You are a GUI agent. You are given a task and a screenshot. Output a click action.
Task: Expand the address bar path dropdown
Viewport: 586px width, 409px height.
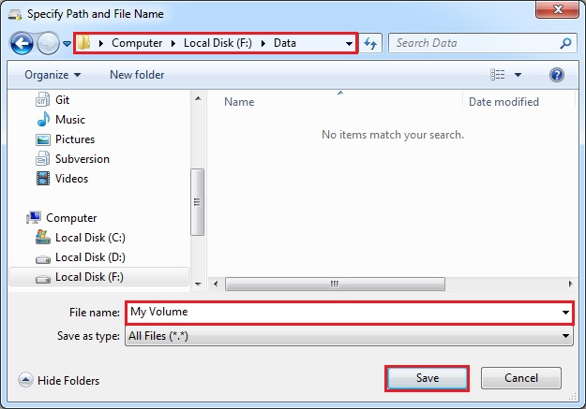tap(349, 43)
